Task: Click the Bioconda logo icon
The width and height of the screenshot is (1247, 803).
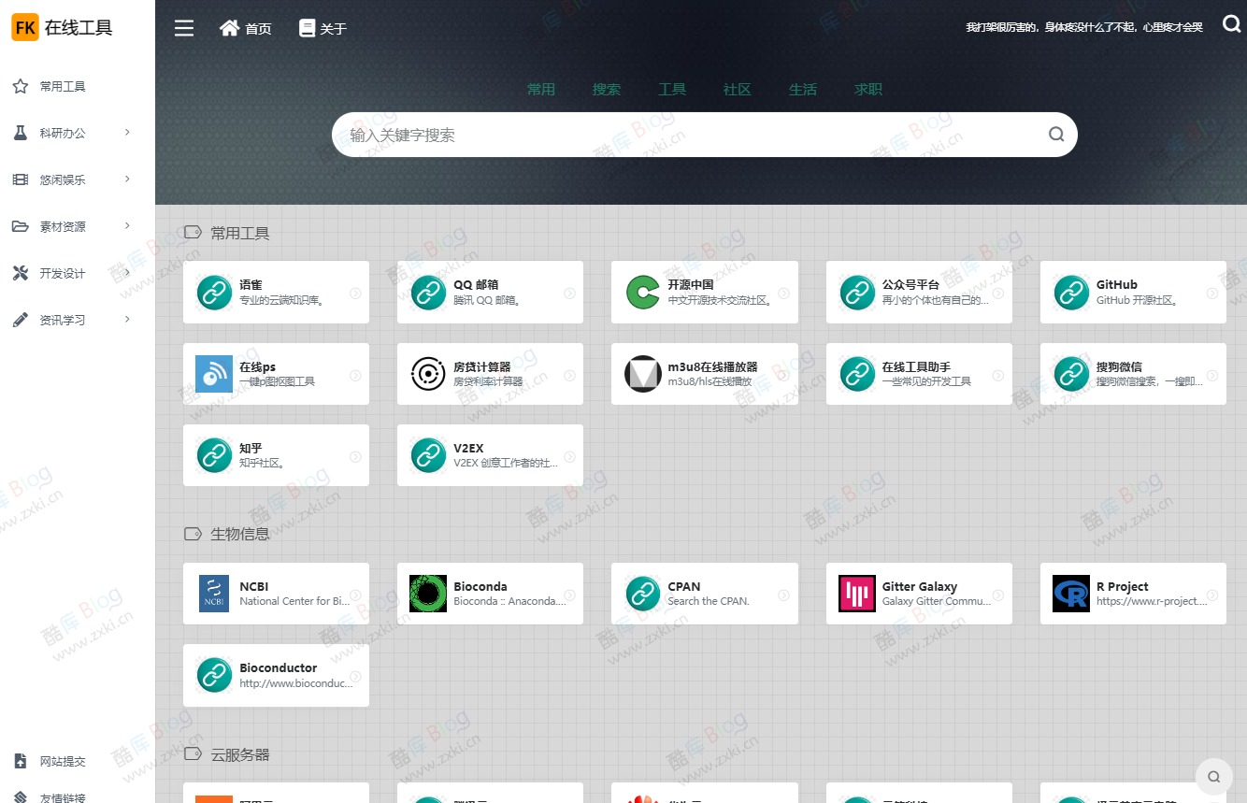Action: (x=427, y=593)
